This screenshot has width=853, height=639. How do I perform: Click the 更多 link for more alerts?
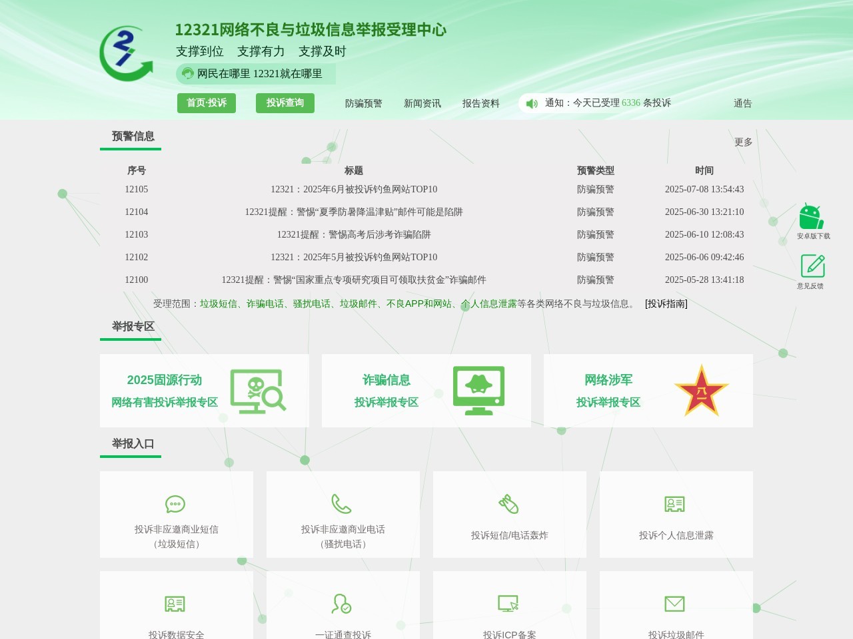pos(742,141)
